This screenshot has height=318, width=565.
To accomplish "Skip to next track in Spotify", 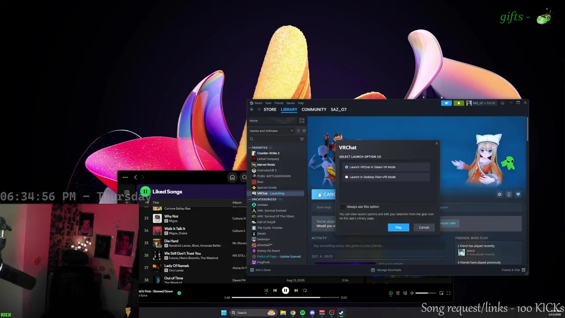I will point(296,291).
